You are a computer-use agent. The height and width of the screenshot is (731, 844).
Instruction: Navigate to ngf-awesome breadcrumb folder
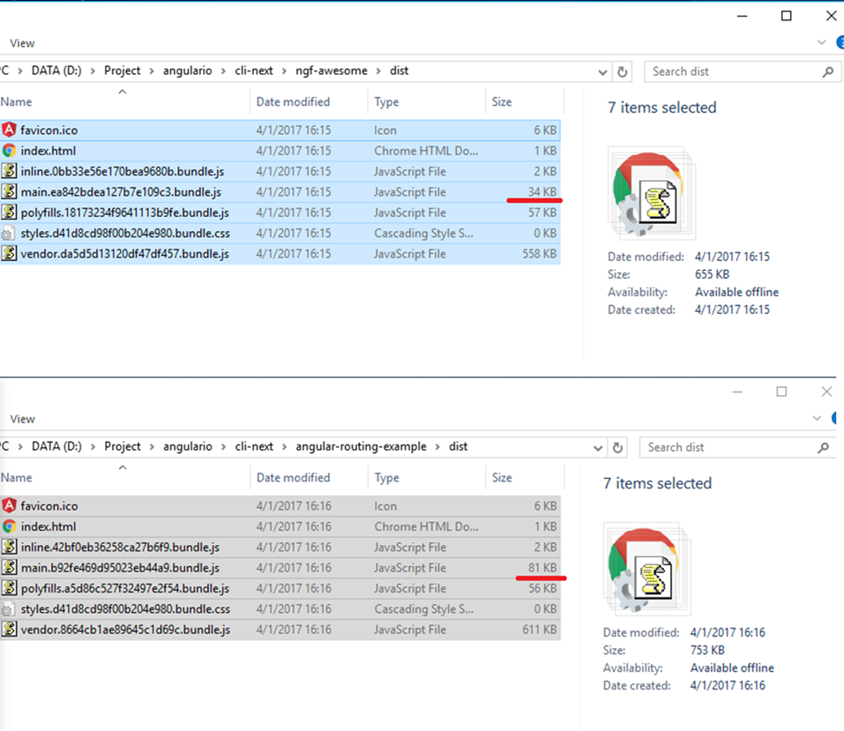331,71
